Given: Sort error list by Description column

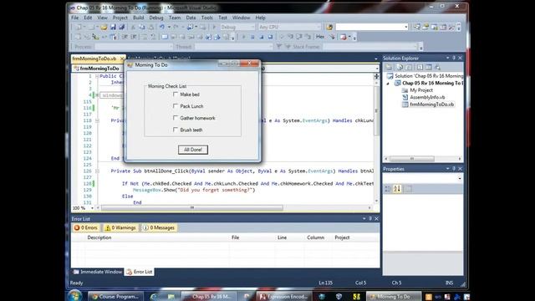Looking at the screenshot, I should (x=99, y=237).
